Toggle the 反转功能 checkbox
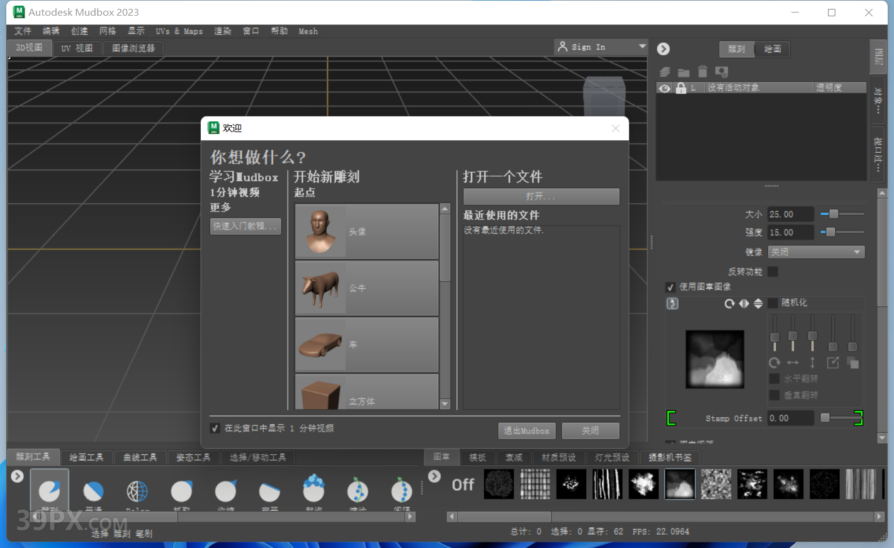This screenshot has width=894, height=548. tap(773, 271)
